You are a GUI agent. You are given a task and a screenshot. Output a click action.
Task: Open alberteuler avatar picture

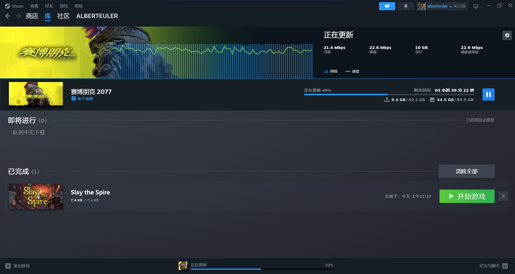click(x=421, y=6)
